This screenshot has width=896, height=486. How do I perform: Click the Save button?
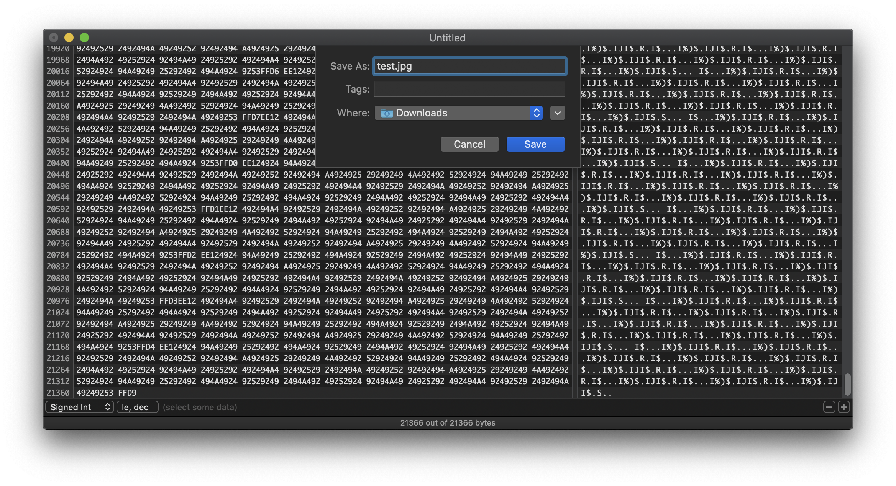[535, 144]
